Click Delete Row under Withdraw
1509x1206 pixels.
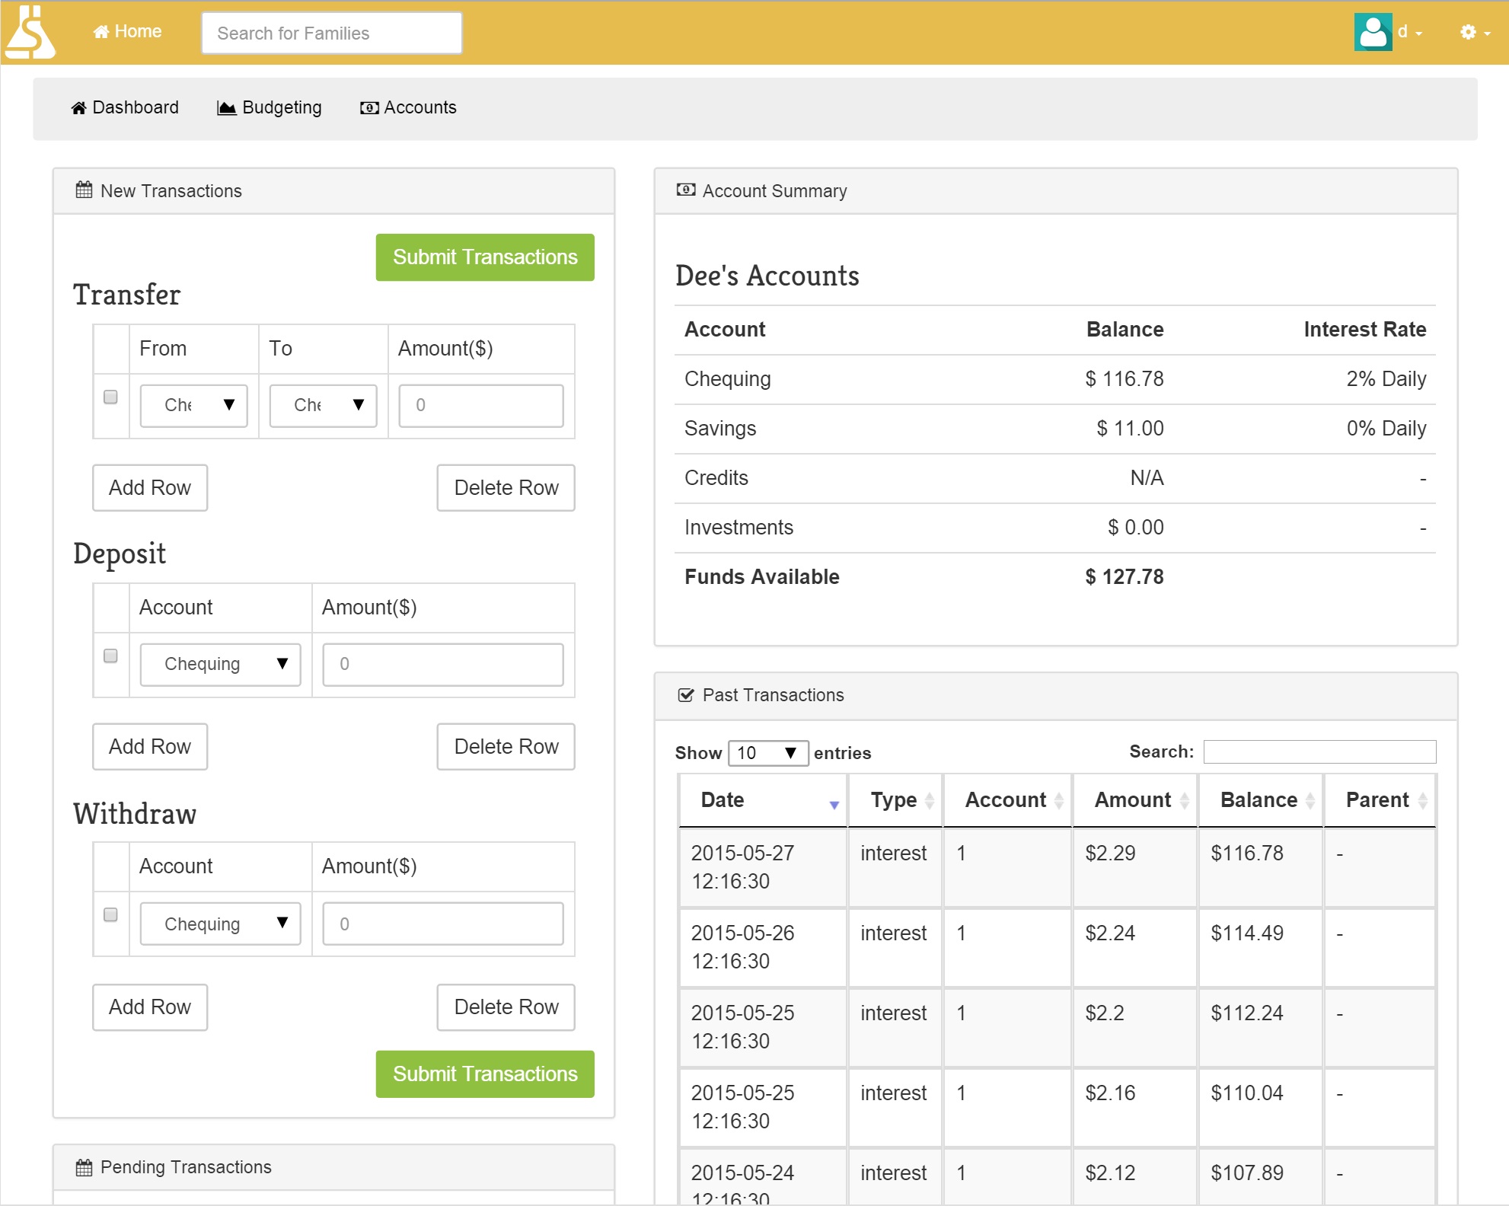pos(506,1007)
